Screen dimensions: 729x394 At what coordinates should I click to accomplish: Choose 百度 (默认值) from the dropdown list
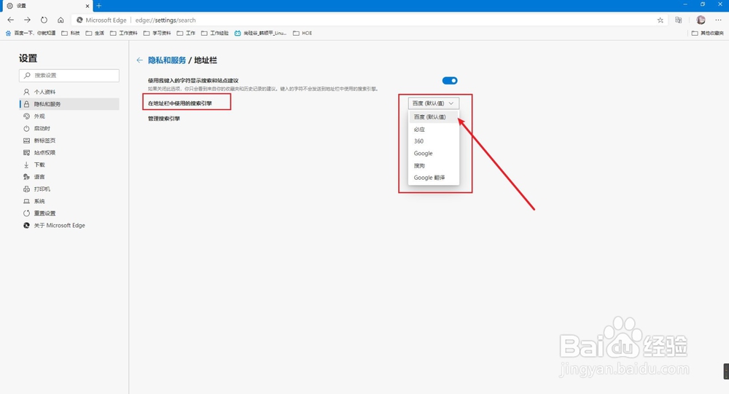point(433,117)
